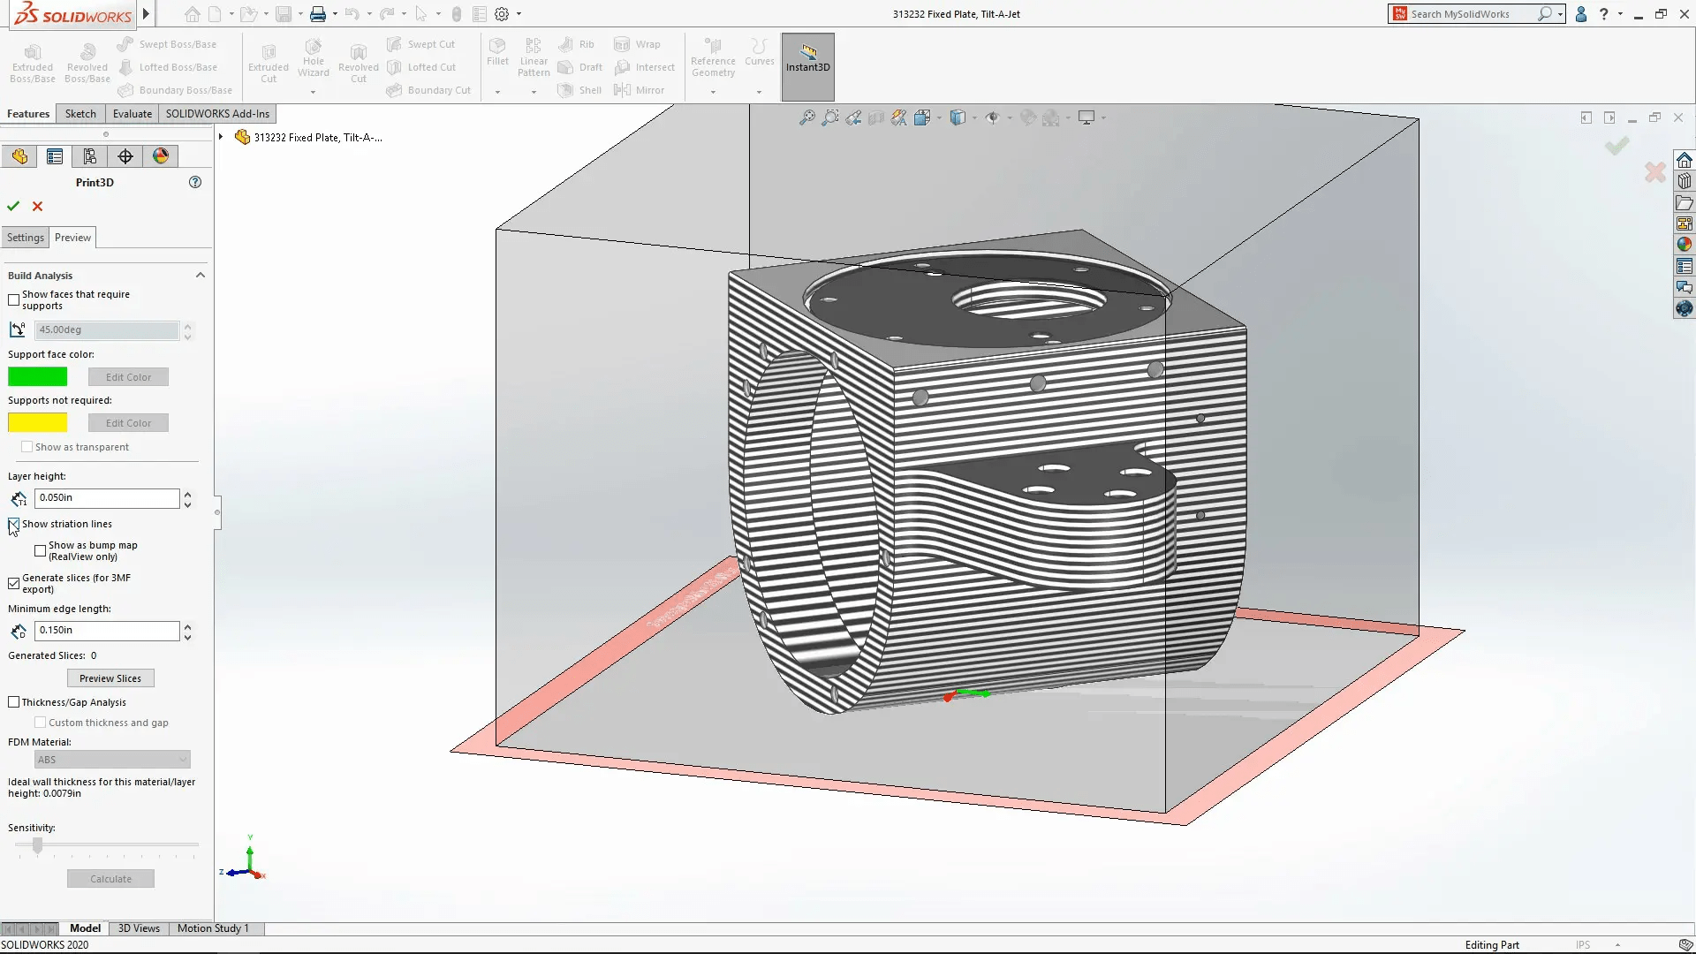Image resolution: width=1696 pixels, height=954 pixels.
Task: Open the DisplayManager color ball tab
Action: coord(161,156)
